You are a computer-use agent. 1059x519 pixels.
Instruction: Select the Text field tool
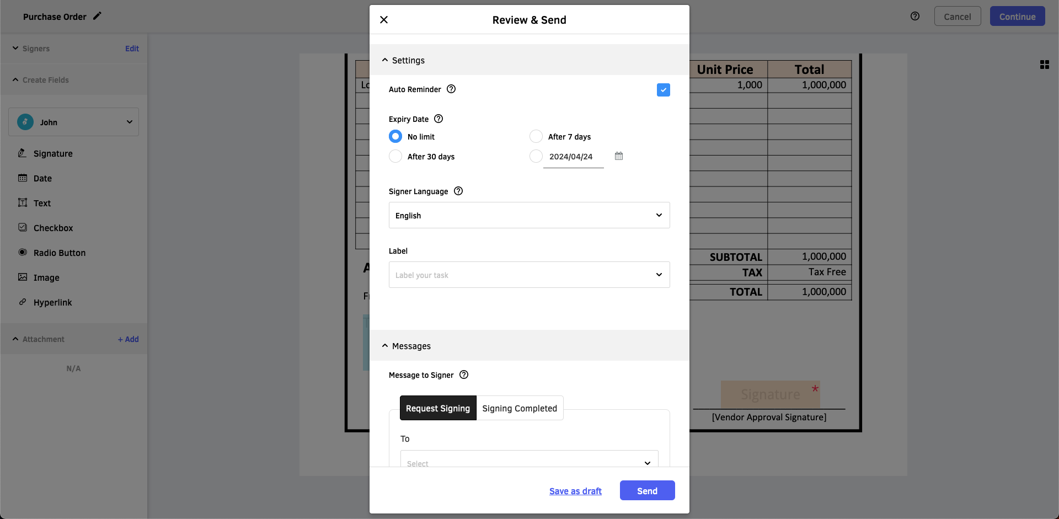[x=42, y=203]
